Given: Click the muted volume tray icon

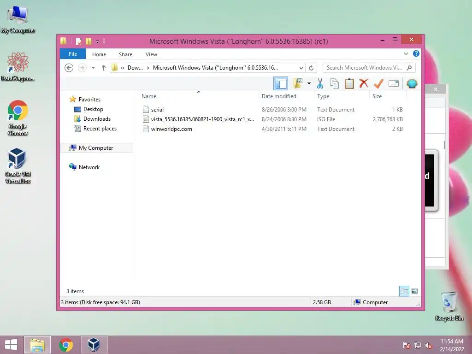Looking at the screenshot, I should coord(429,345).
